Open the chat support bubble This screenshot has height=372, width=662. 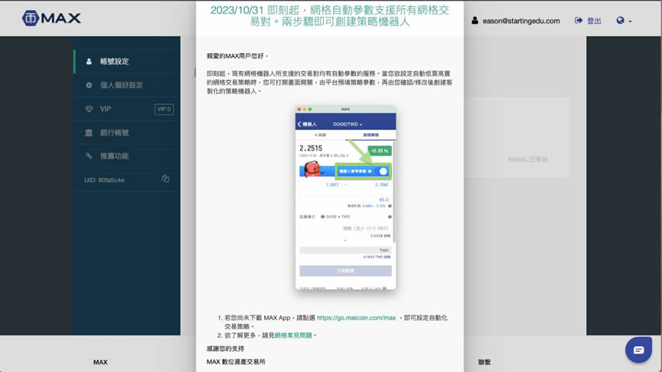click(x=638, y=350)
